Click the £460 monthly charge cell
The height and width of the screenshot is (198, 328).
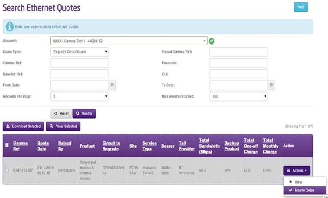(267, 170)
